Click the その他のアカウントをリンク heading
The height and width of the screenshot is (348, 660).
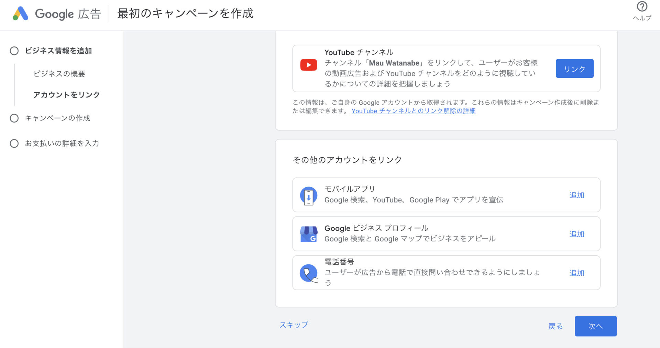tap(347, 160)
